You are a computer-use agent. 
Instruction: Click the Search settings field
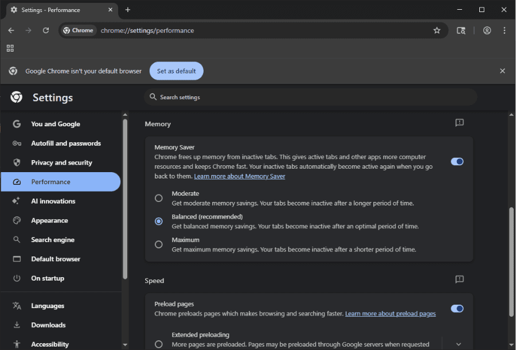click(310, 98)
